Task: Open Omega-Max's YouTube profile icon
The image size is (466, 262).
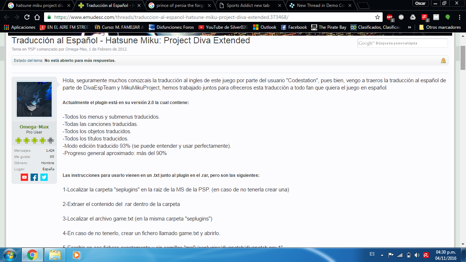Action: pyautogui.click(x=24, y=177)
